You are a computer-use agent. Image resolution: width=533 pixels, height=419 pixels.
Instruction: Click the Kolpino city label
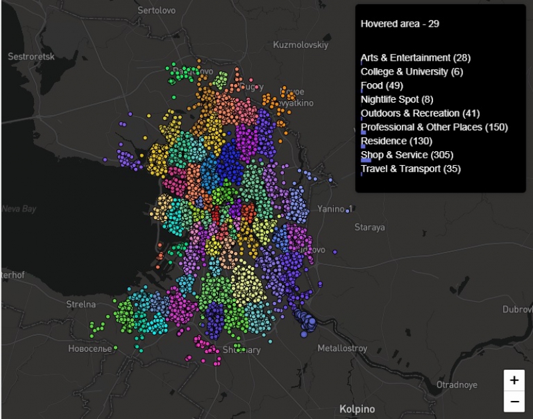356,409
